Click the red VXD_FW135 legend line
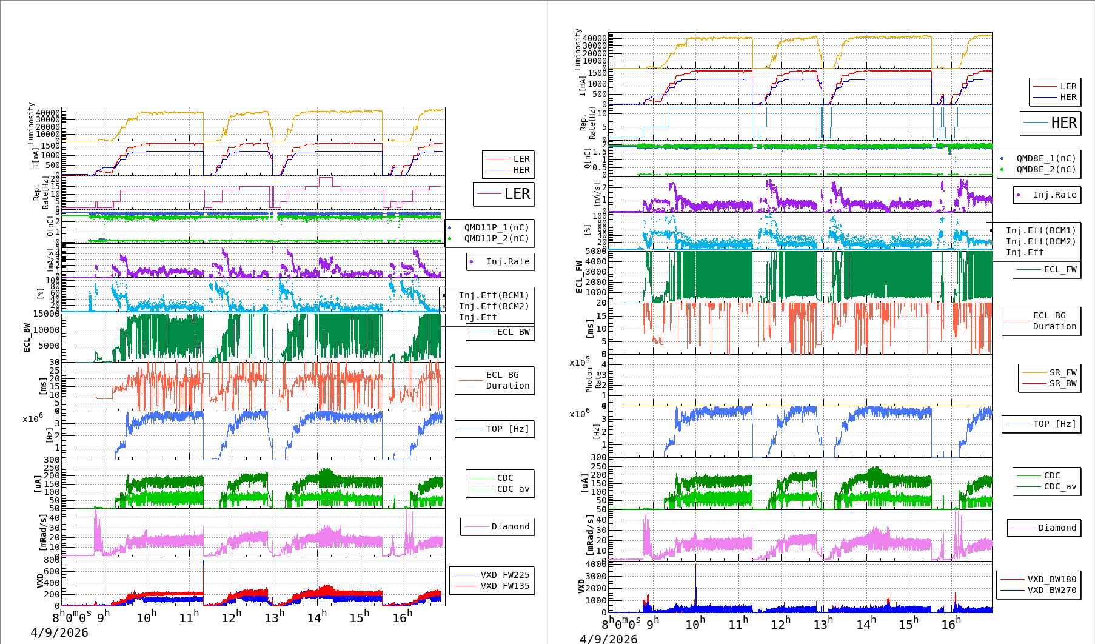 (466, 586)
